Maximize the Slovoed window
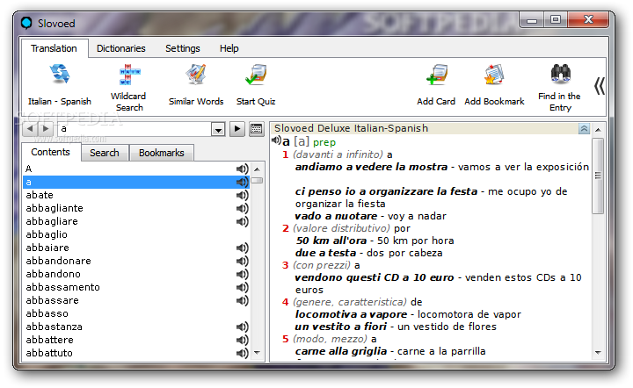This screenshot has width=633, height=388. (555, 19)
